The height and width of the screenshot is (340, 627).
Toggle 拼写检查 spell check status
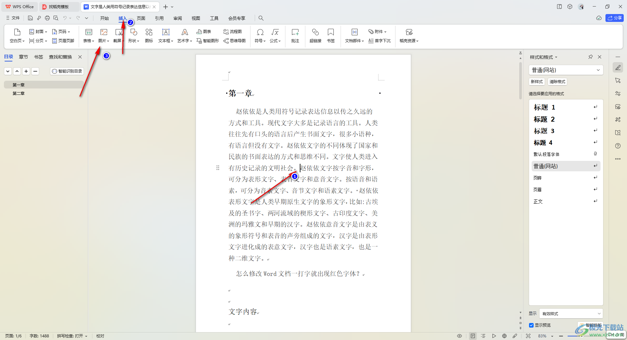(72, 336)
